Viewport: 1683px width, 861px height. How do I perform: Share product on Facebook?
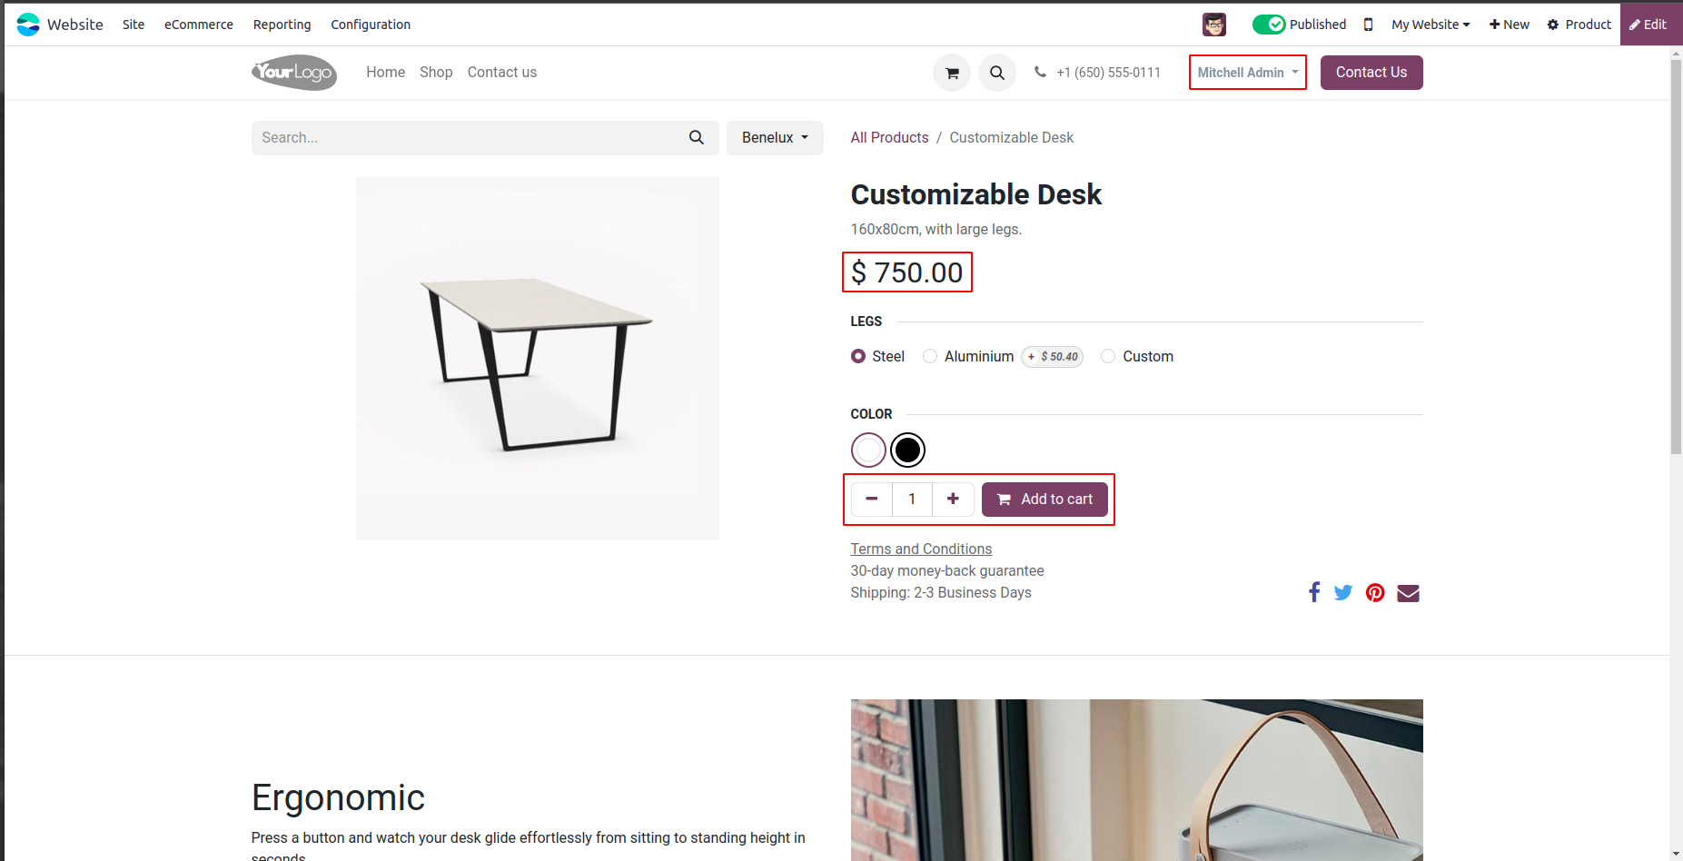1313,593
